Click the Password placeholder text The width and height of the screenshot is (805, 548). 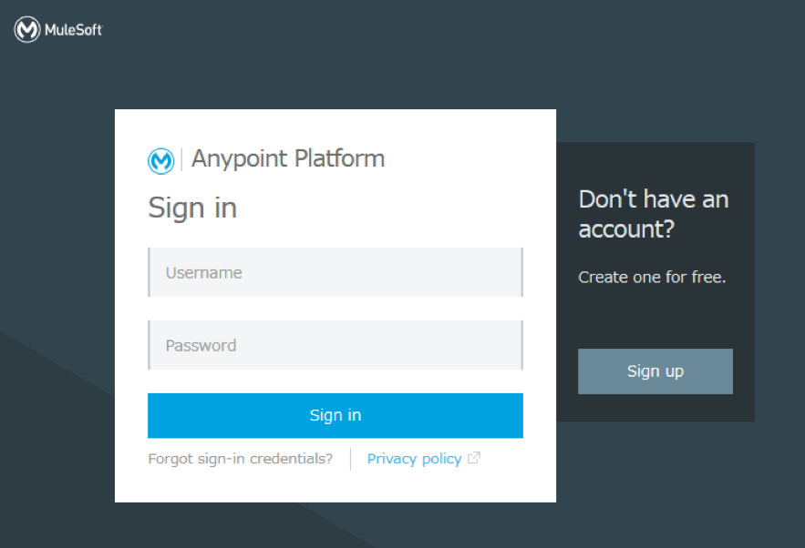tap(201, 346)
